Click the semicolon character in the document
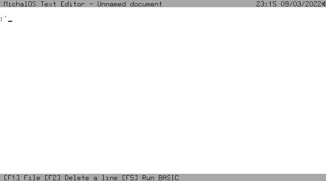 pyautogui.click(x=2, y=19)
